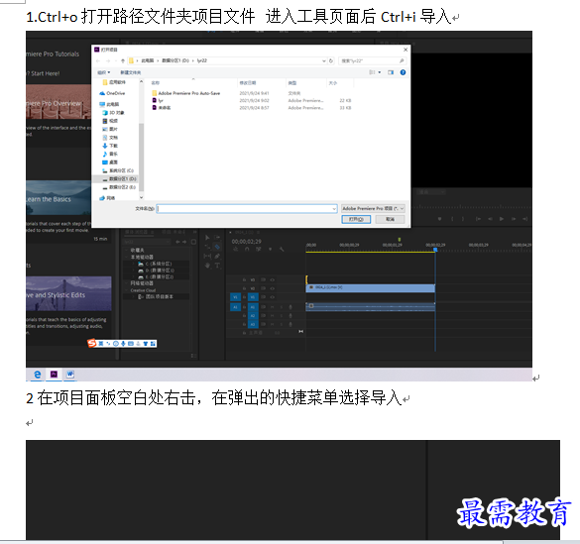580x544 pixels.
Task: Select the Type tool
Action: pos(217,266)
